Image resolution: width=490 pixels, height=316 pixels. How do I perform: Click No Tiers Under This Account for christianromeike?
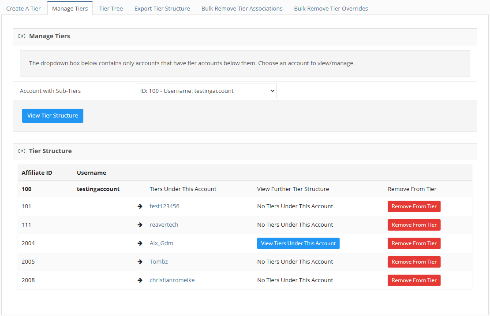[x=295, y=280]
